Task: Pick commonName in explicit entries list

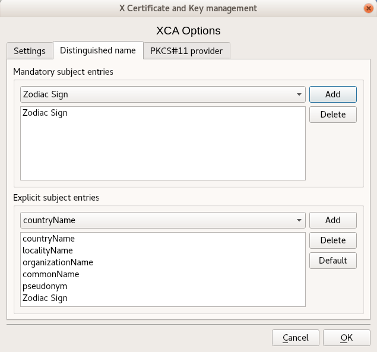Action: tap(50, 274)
